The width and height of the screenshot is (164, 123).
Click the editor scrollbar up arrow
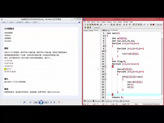click(162, 33)
